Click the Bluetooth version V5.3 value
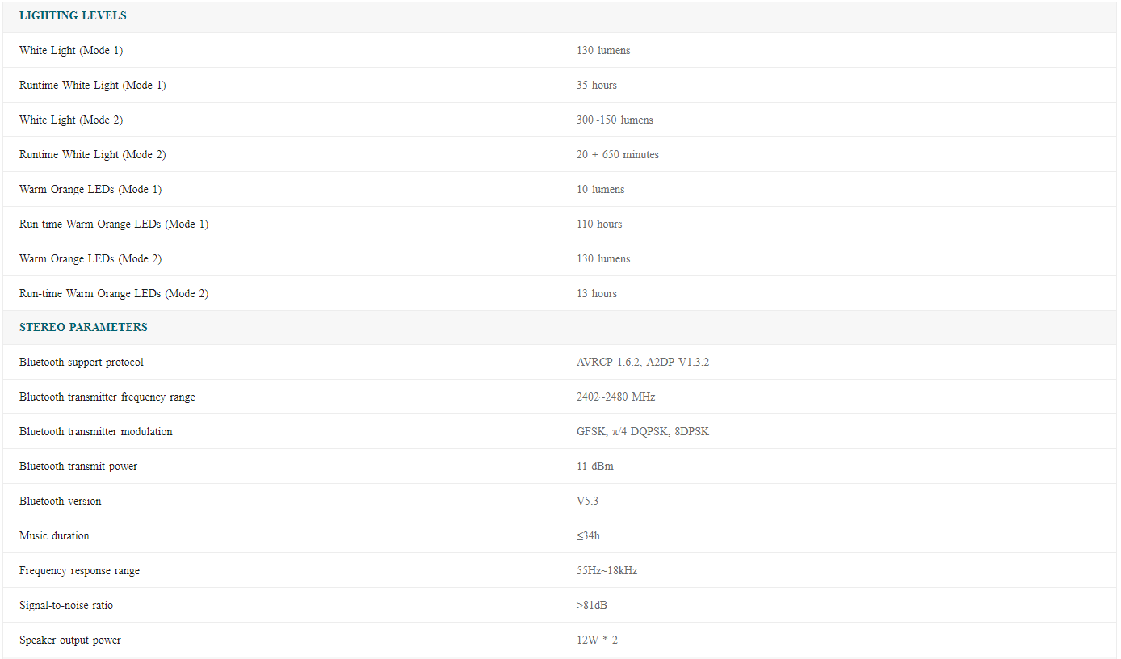The image size is (1121, 659). [x=587, y=502]
